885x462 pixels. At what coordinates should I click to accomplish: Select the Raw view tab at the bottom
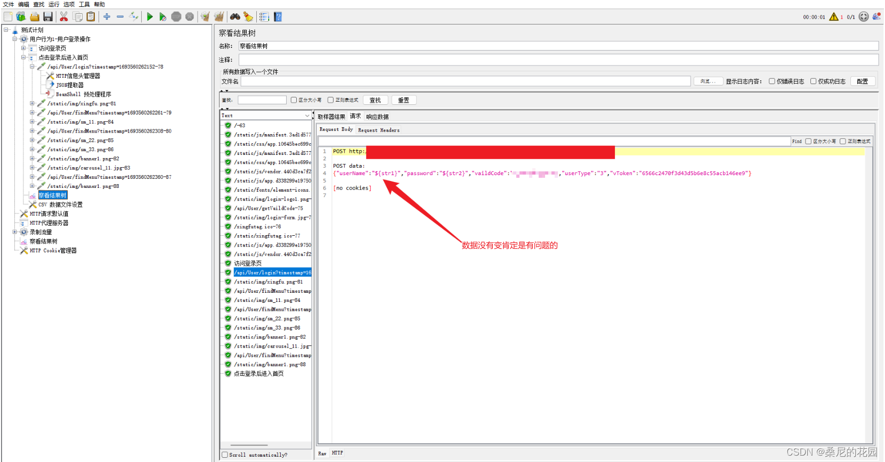click(x=322, y=453)
